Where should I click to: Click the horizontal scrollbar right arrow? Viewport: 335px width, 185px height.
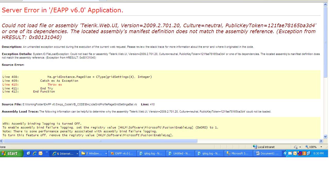(321, 141)
